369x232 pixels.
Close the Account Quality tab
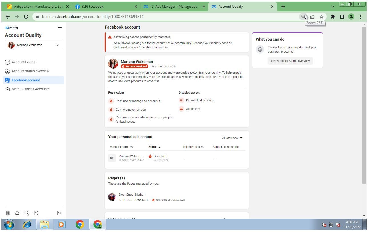pyautogui.click(x=272, y=7)
